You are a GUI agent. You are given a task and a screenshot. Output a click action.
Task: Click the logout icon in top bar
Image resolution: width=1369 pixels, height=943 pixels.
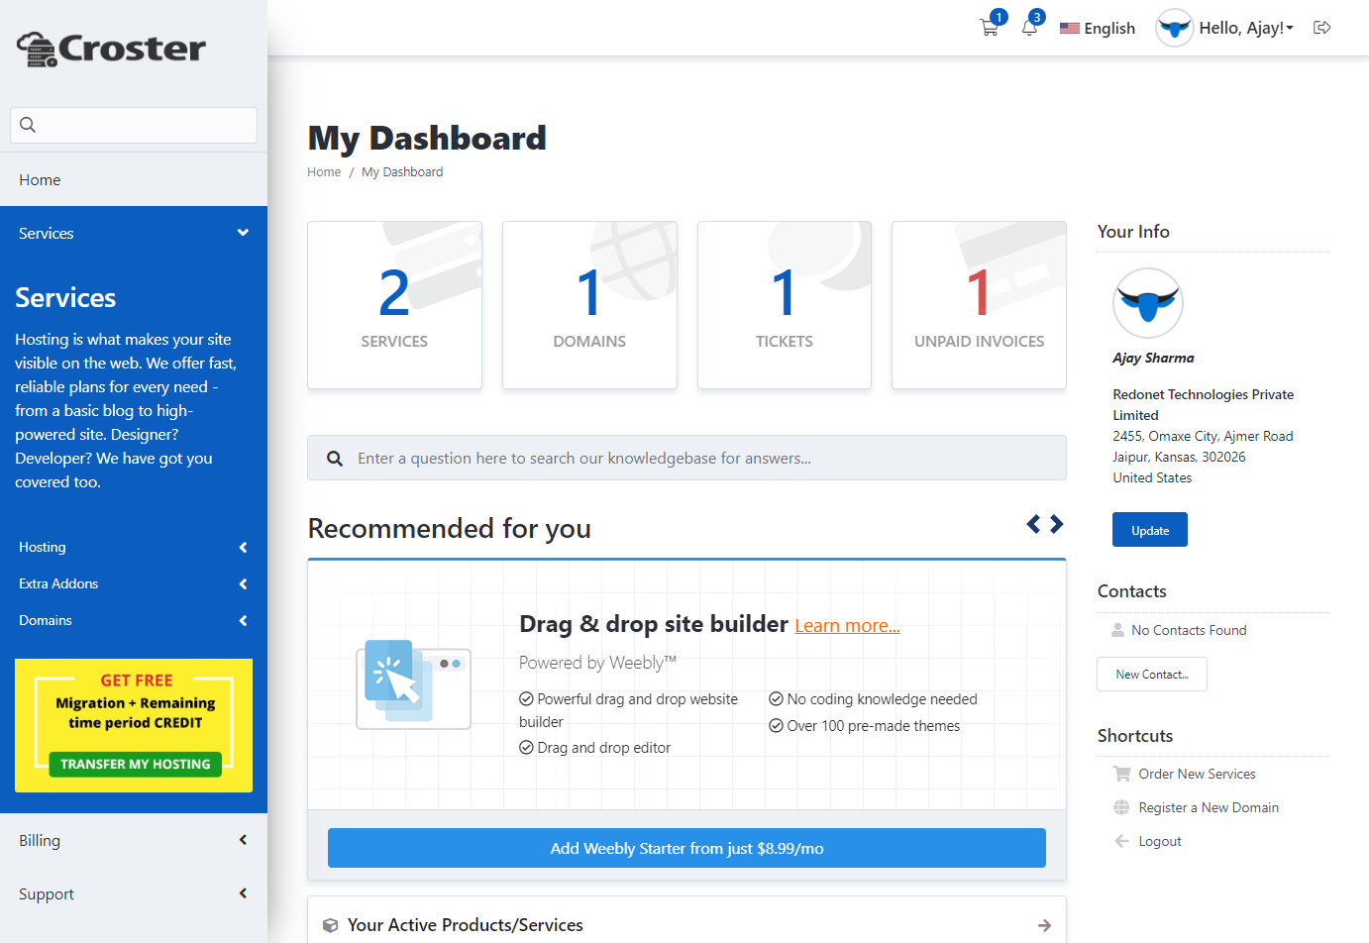(x=1321, y=28)
